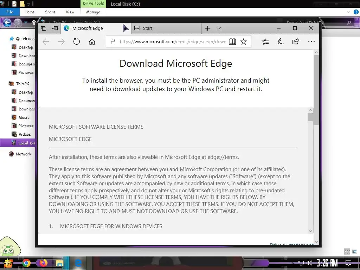360x270 pixels.
Task: Open Pictures under Quick access
Action: (x=23, y=72)
